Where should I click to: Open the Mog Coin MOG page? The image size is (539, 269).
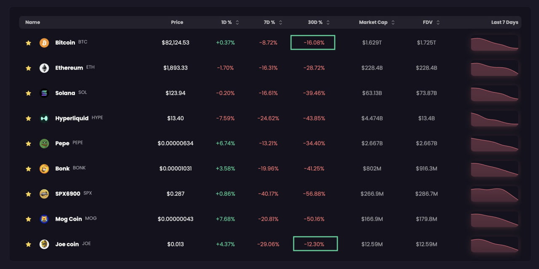point(76,219)
